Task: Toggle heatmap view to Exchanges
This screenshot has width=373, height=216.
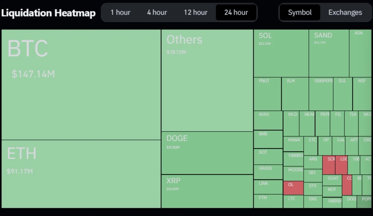Action: pyautogui.click(x=345, y=13)
